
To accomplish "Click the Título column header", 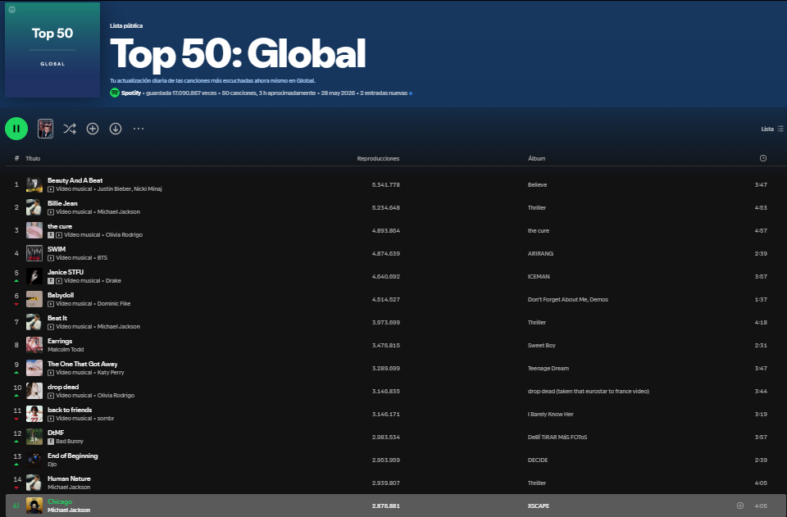I will click(33, 158).
